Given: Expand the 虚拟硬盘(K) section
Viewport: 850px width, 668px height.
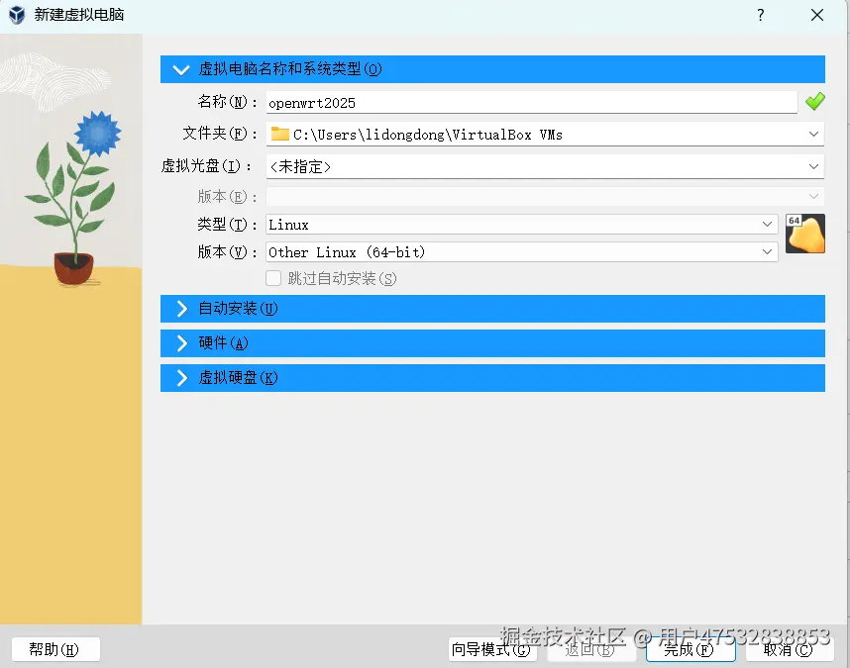Looking at the screenshot, I should pos(492,378).
